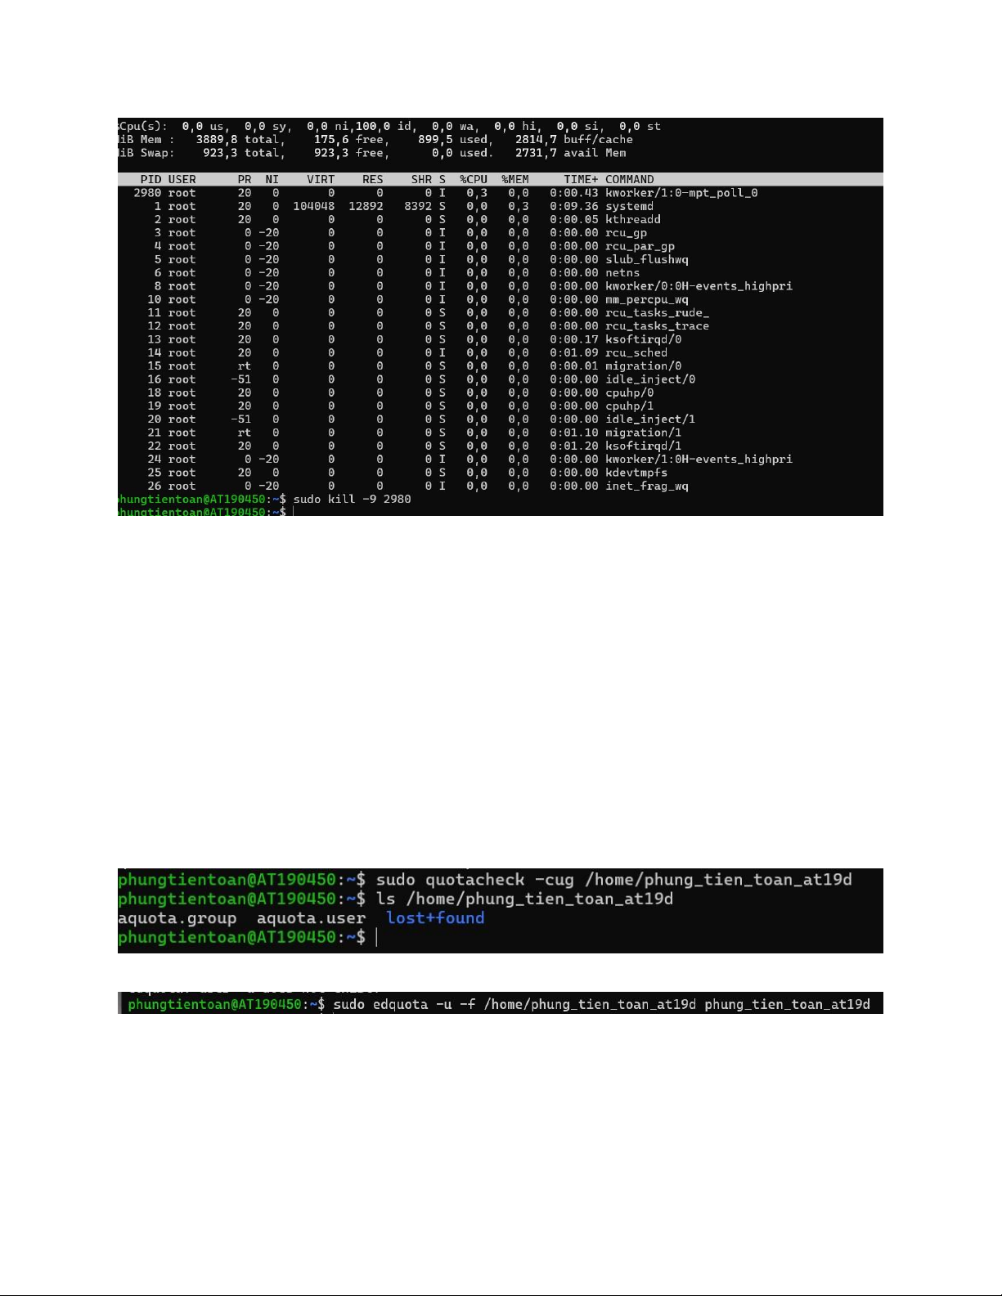Click the %MEM column header
The height and width of the screenshot is (1296, 1002).
click(515, 179)
